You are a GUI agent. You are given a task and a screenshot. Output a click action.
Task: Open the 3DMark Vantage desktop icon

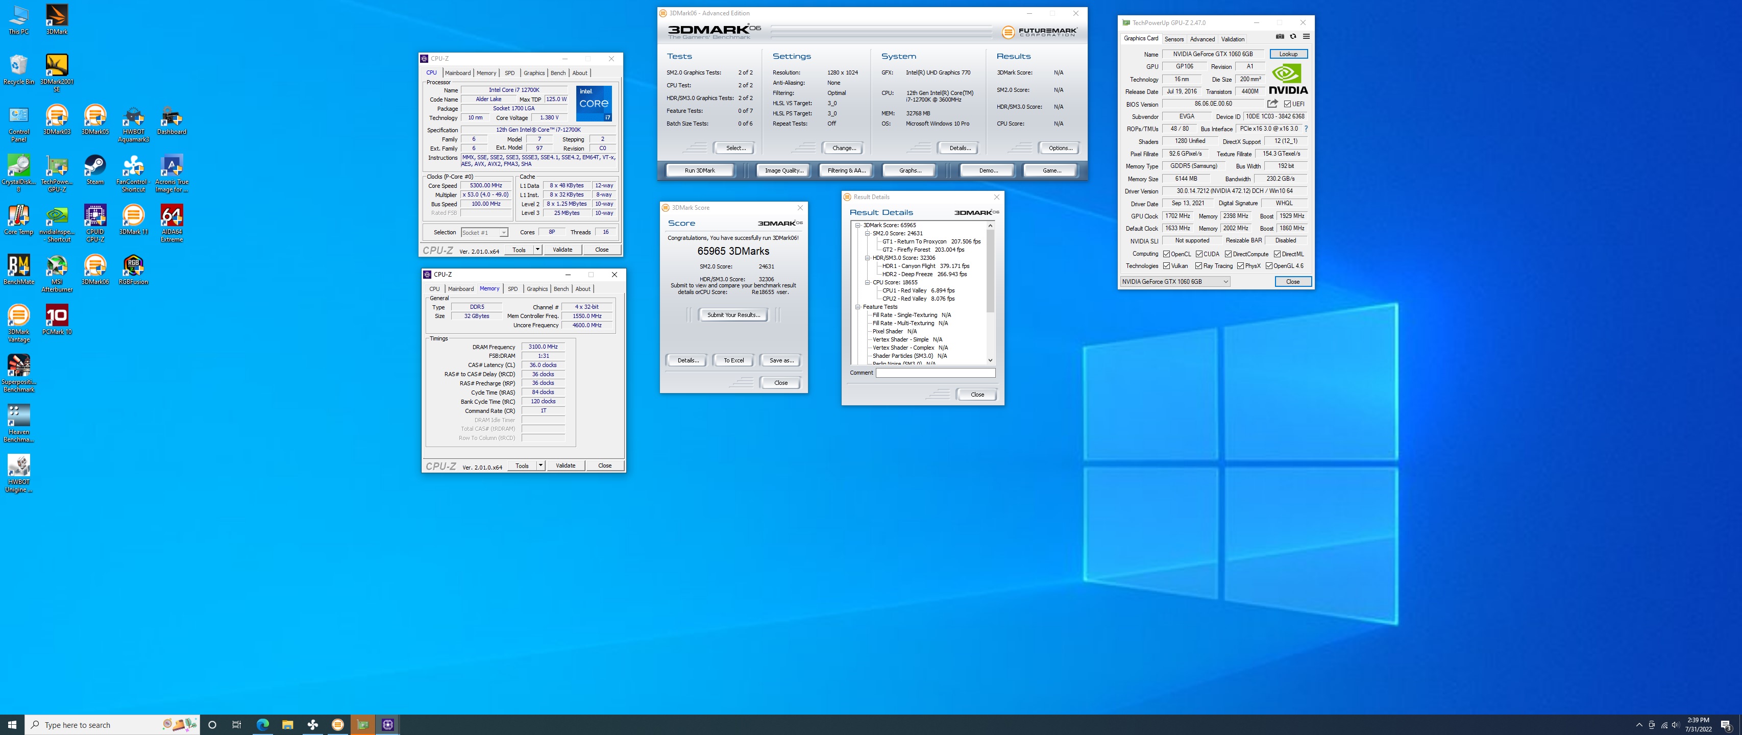tap(19, 324)
